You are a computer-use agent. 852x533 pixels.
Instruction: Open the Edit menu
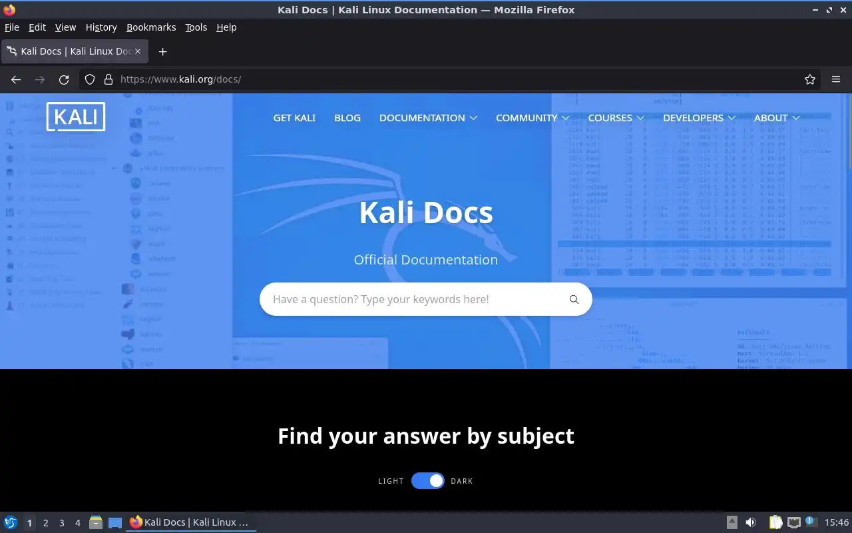37,27
